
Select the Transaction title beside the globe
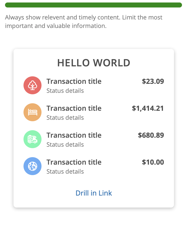click(74, 162)
